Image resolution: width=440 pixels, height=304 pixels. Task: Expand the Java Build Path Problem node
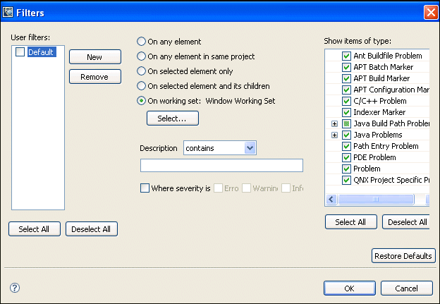(335, 123)
